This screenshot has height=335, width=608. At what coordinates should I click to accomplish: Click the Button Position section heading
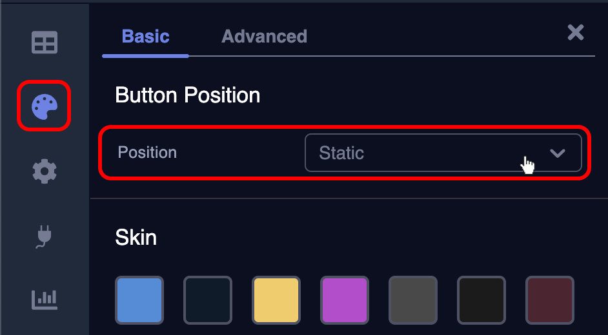(x=187, y=95)
